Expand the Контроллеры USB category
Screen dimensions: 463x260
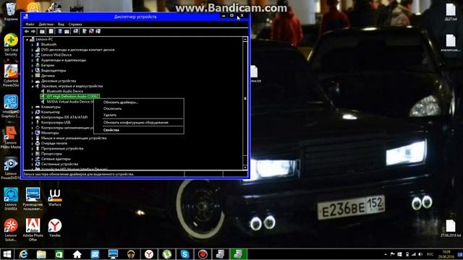33,122
